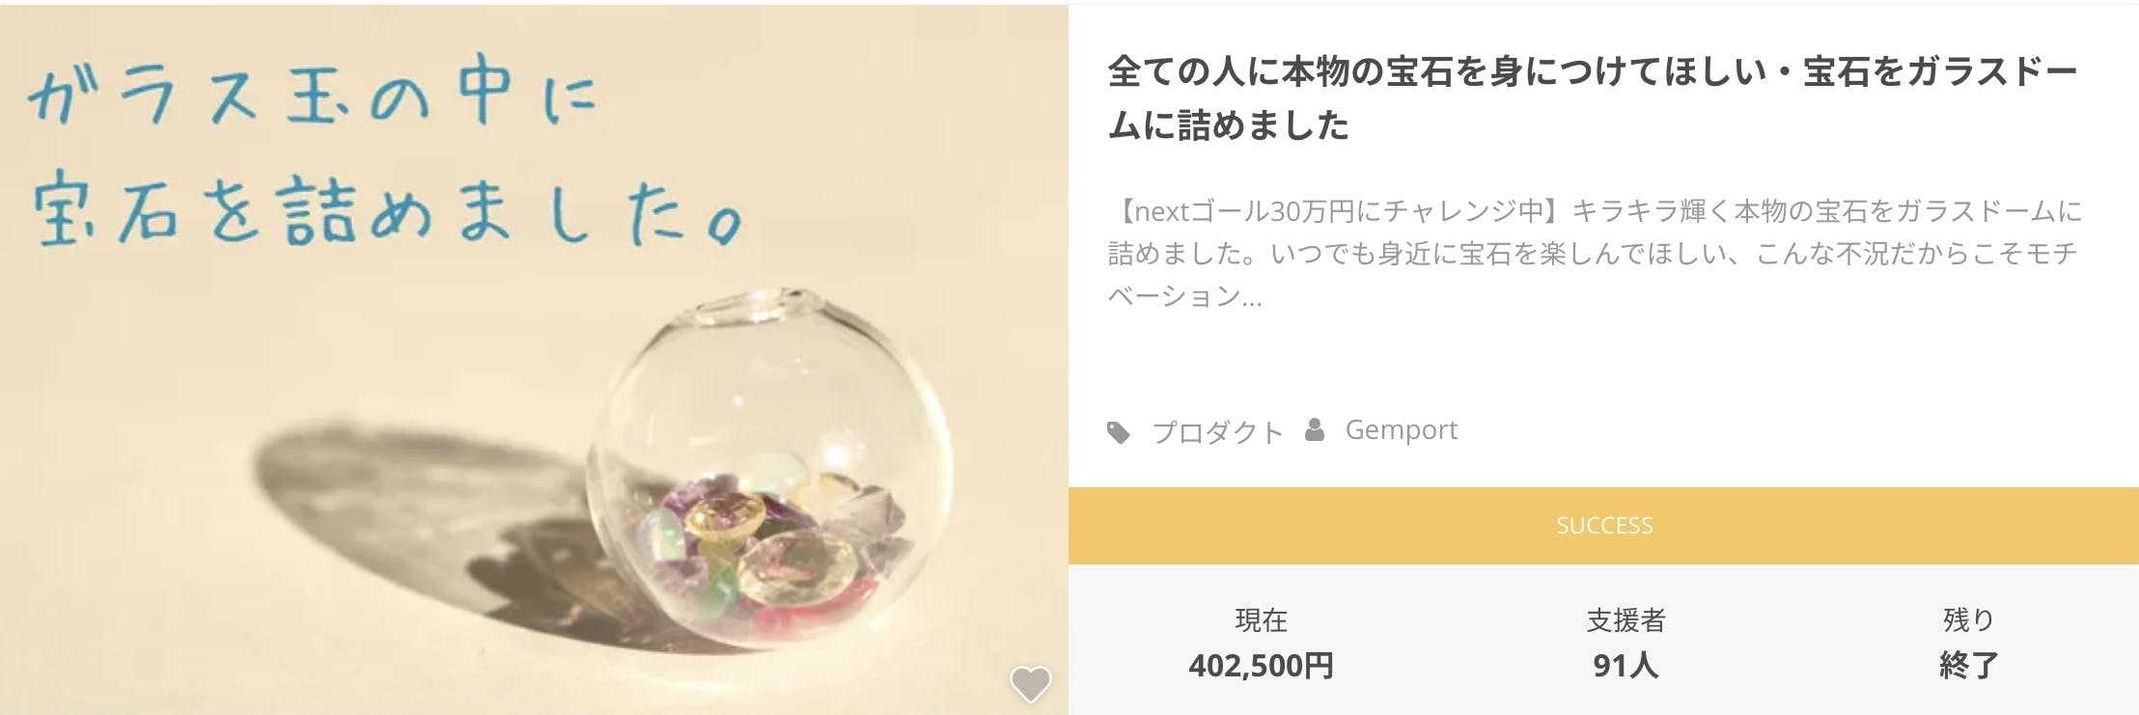Click the project description paragraph text
This screenshot has height=715, width=2139.
pos(1595,254)
